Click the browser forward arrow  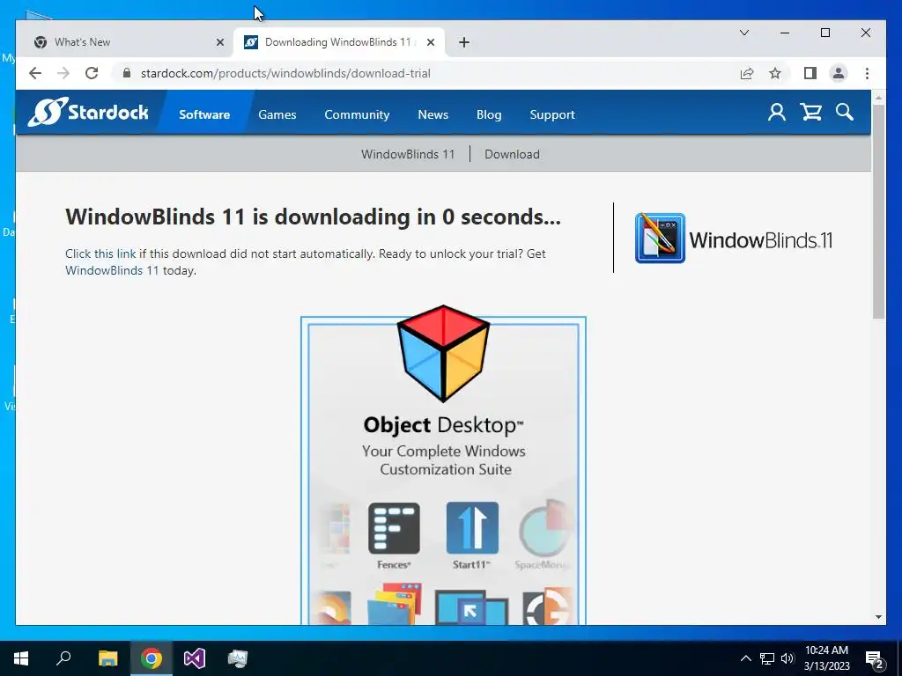tap(63, 73)
